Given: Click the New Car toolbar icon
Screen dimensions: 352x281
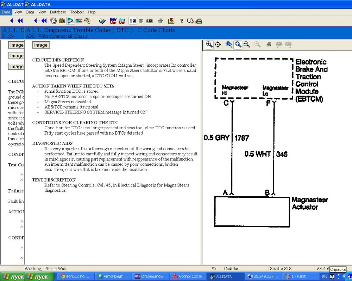Looking at the screenshot, I should pyautogui.click(x=113, y=21).
